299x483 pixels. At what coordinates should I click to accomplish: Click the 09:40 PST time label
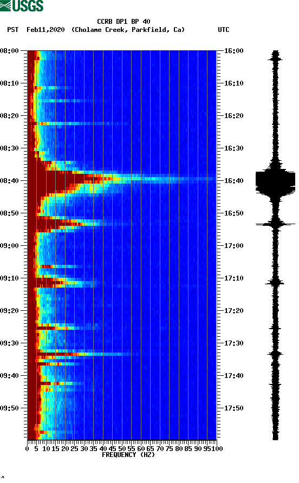point(10,375)
